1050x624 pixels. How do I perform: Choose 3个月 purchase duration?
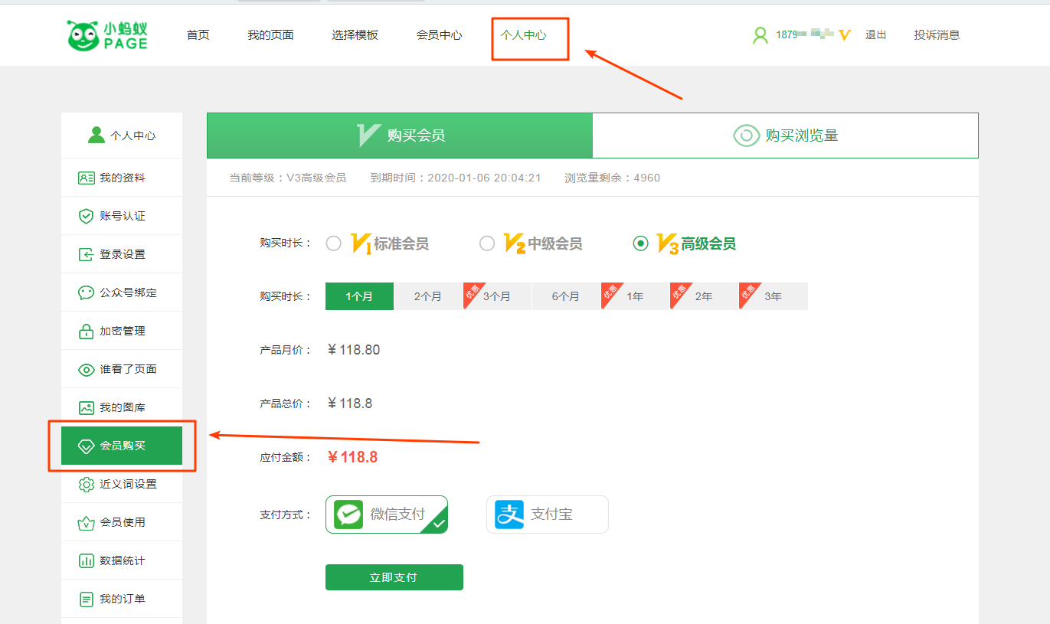[x=497, y=296]
